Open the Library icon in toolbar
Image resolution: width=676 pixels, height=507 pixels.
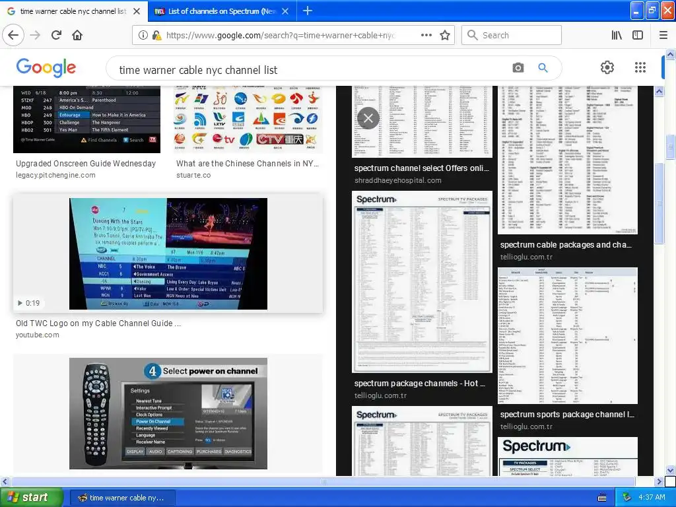(617, 35)
